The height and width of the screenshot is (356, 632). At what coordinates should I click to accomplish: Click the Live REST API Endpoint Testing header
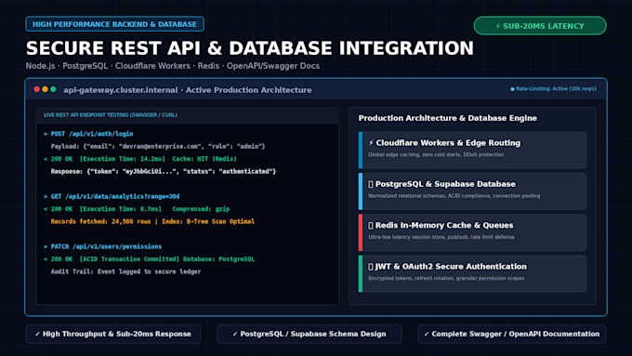[111, 115]
